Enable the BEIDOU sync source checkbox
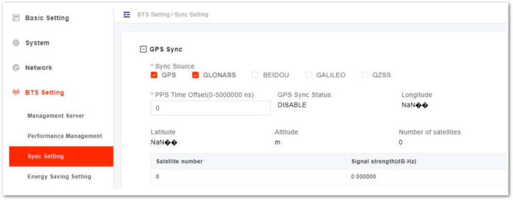The width and height of the screenshot is (513, 200). coord(255,75)
